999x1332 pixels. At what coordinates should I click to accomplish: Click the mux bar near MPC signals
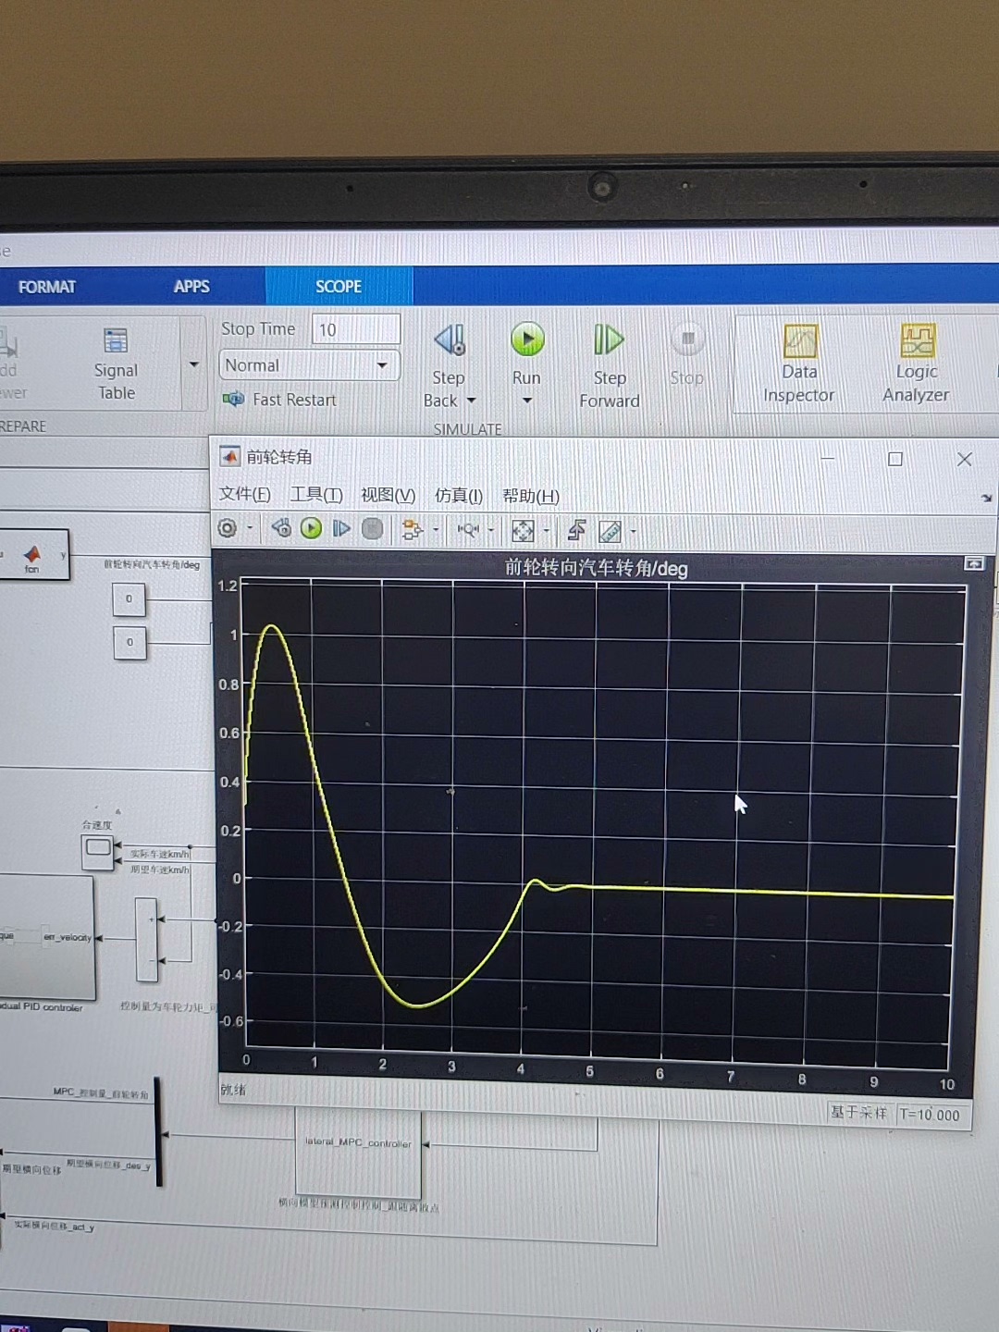(157, 1131)
